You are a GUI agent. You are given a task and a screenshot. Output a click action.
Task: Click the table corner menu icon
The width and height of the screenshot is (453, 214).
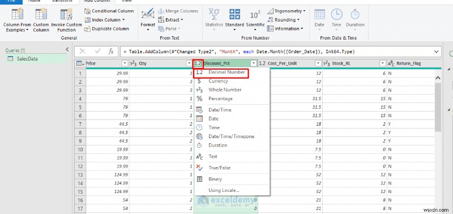tap(80, 63)
